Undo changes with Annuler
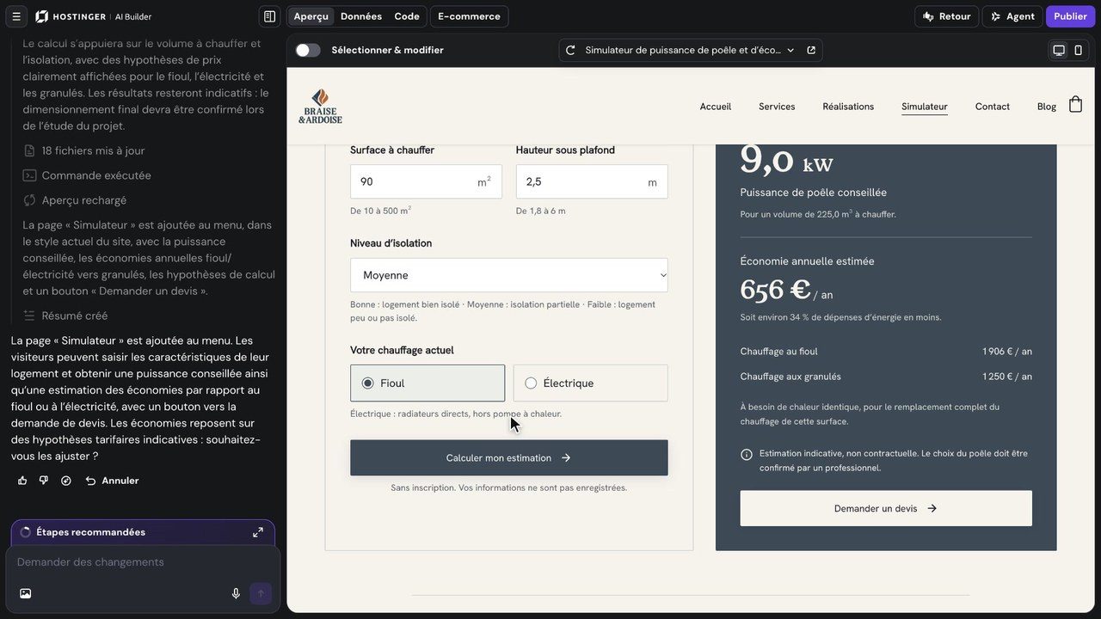Image resolution: width=1101 pixels, height=619 pixels. click(112, 481)
